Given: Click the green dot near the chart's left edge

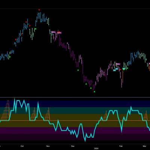Looking at the screenshot, I should [x=10, y=57].
